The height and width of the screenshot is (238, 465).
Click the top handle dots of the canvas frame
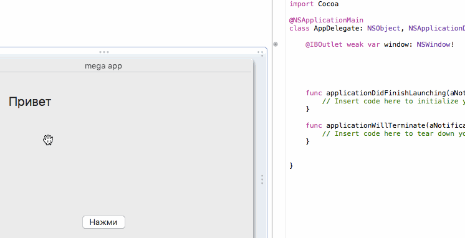104,52
